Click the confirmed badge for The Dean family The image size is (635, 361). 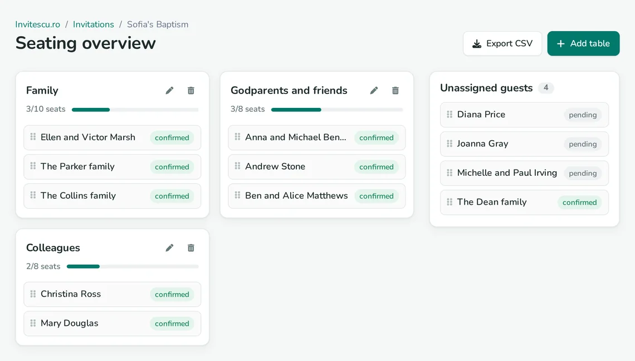pos(579,202)
